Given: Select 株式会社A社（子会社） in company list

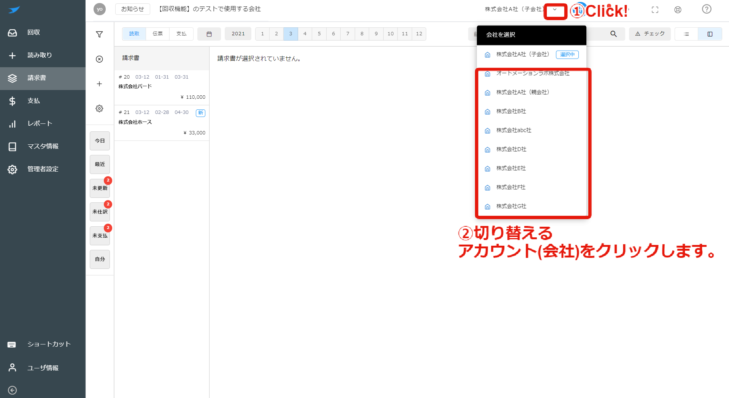Looking at the screenshot, I should (x=532, y=55).
